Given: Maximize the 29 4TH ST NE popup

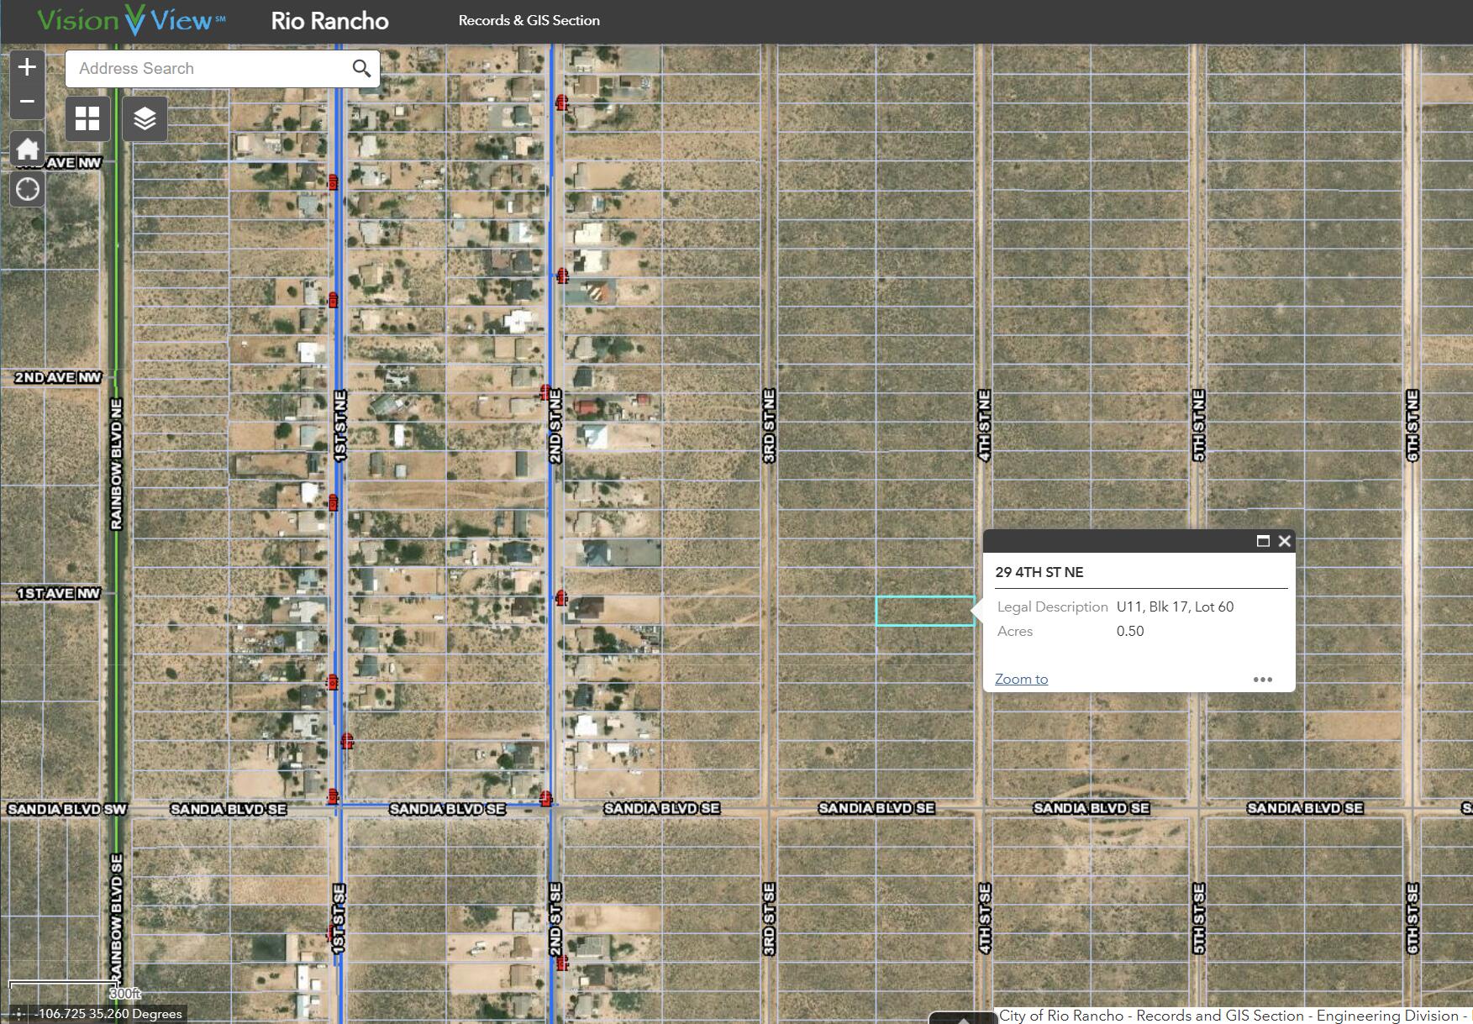Looking at the screenshot, I should point(1262,541).
